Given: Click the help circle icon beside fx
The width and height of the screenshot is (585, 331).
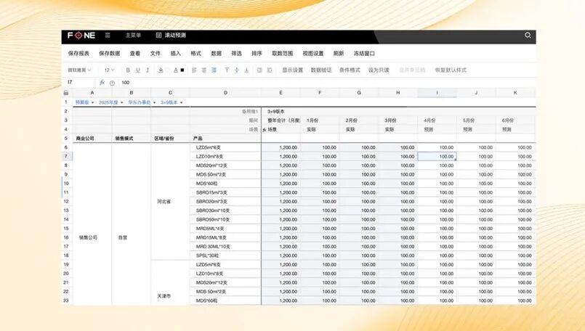Looking at the screenshot, I should click(112, 83).
